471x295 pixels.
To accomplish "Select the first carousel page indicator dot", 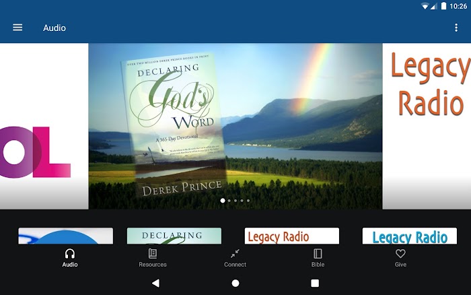I will pyautogui.click(x=223, y=201).
